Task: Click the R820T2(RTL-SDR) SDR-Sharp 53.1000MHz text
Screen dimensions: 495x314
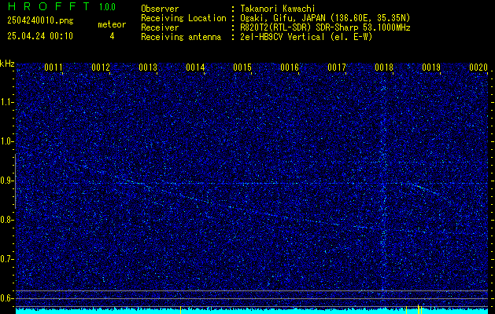Action: pyautogui.click(x=325, y=27)
